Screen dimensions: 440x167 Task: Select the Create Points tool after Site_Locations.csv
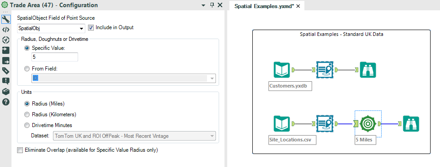click(325, 123)
